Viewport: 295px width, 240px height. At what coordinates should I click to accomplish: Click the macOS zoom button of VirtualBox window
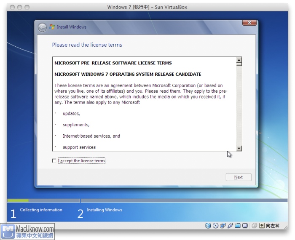coord(27,7)
